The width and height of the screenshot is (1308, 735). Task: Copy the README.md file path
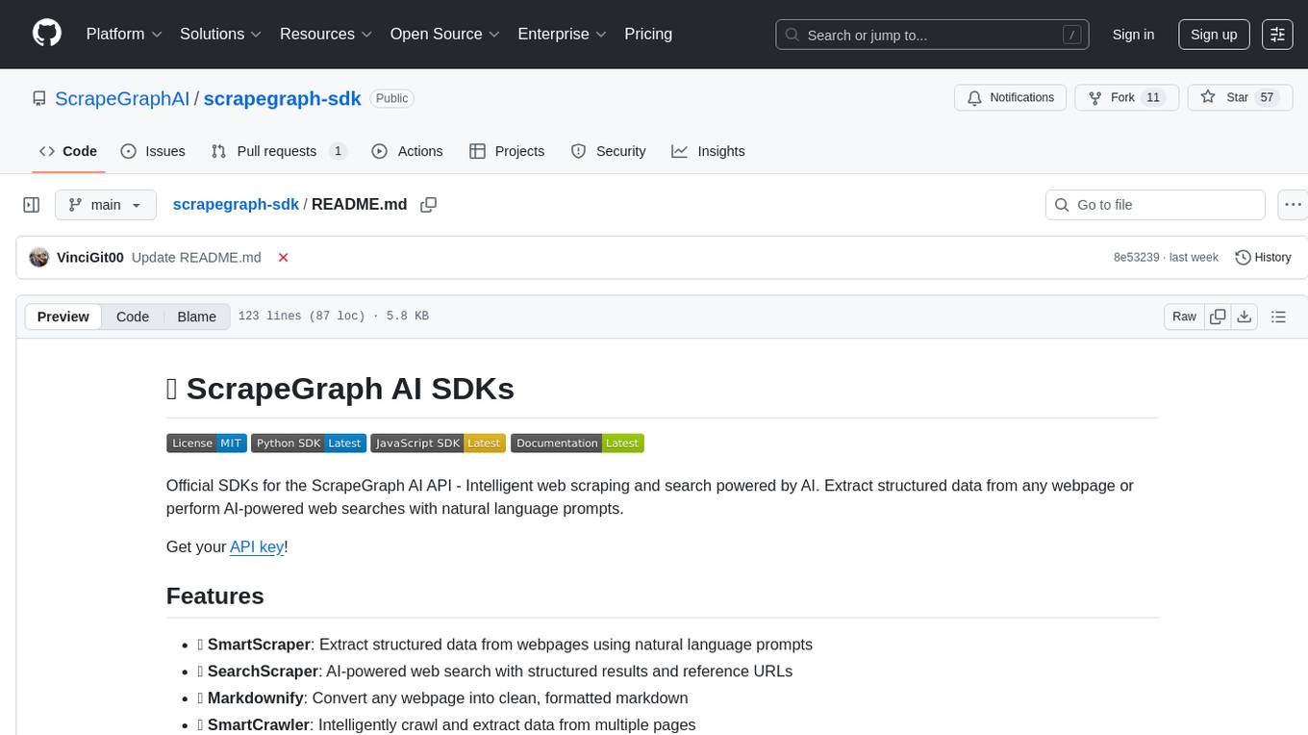[x=429, y=204]
